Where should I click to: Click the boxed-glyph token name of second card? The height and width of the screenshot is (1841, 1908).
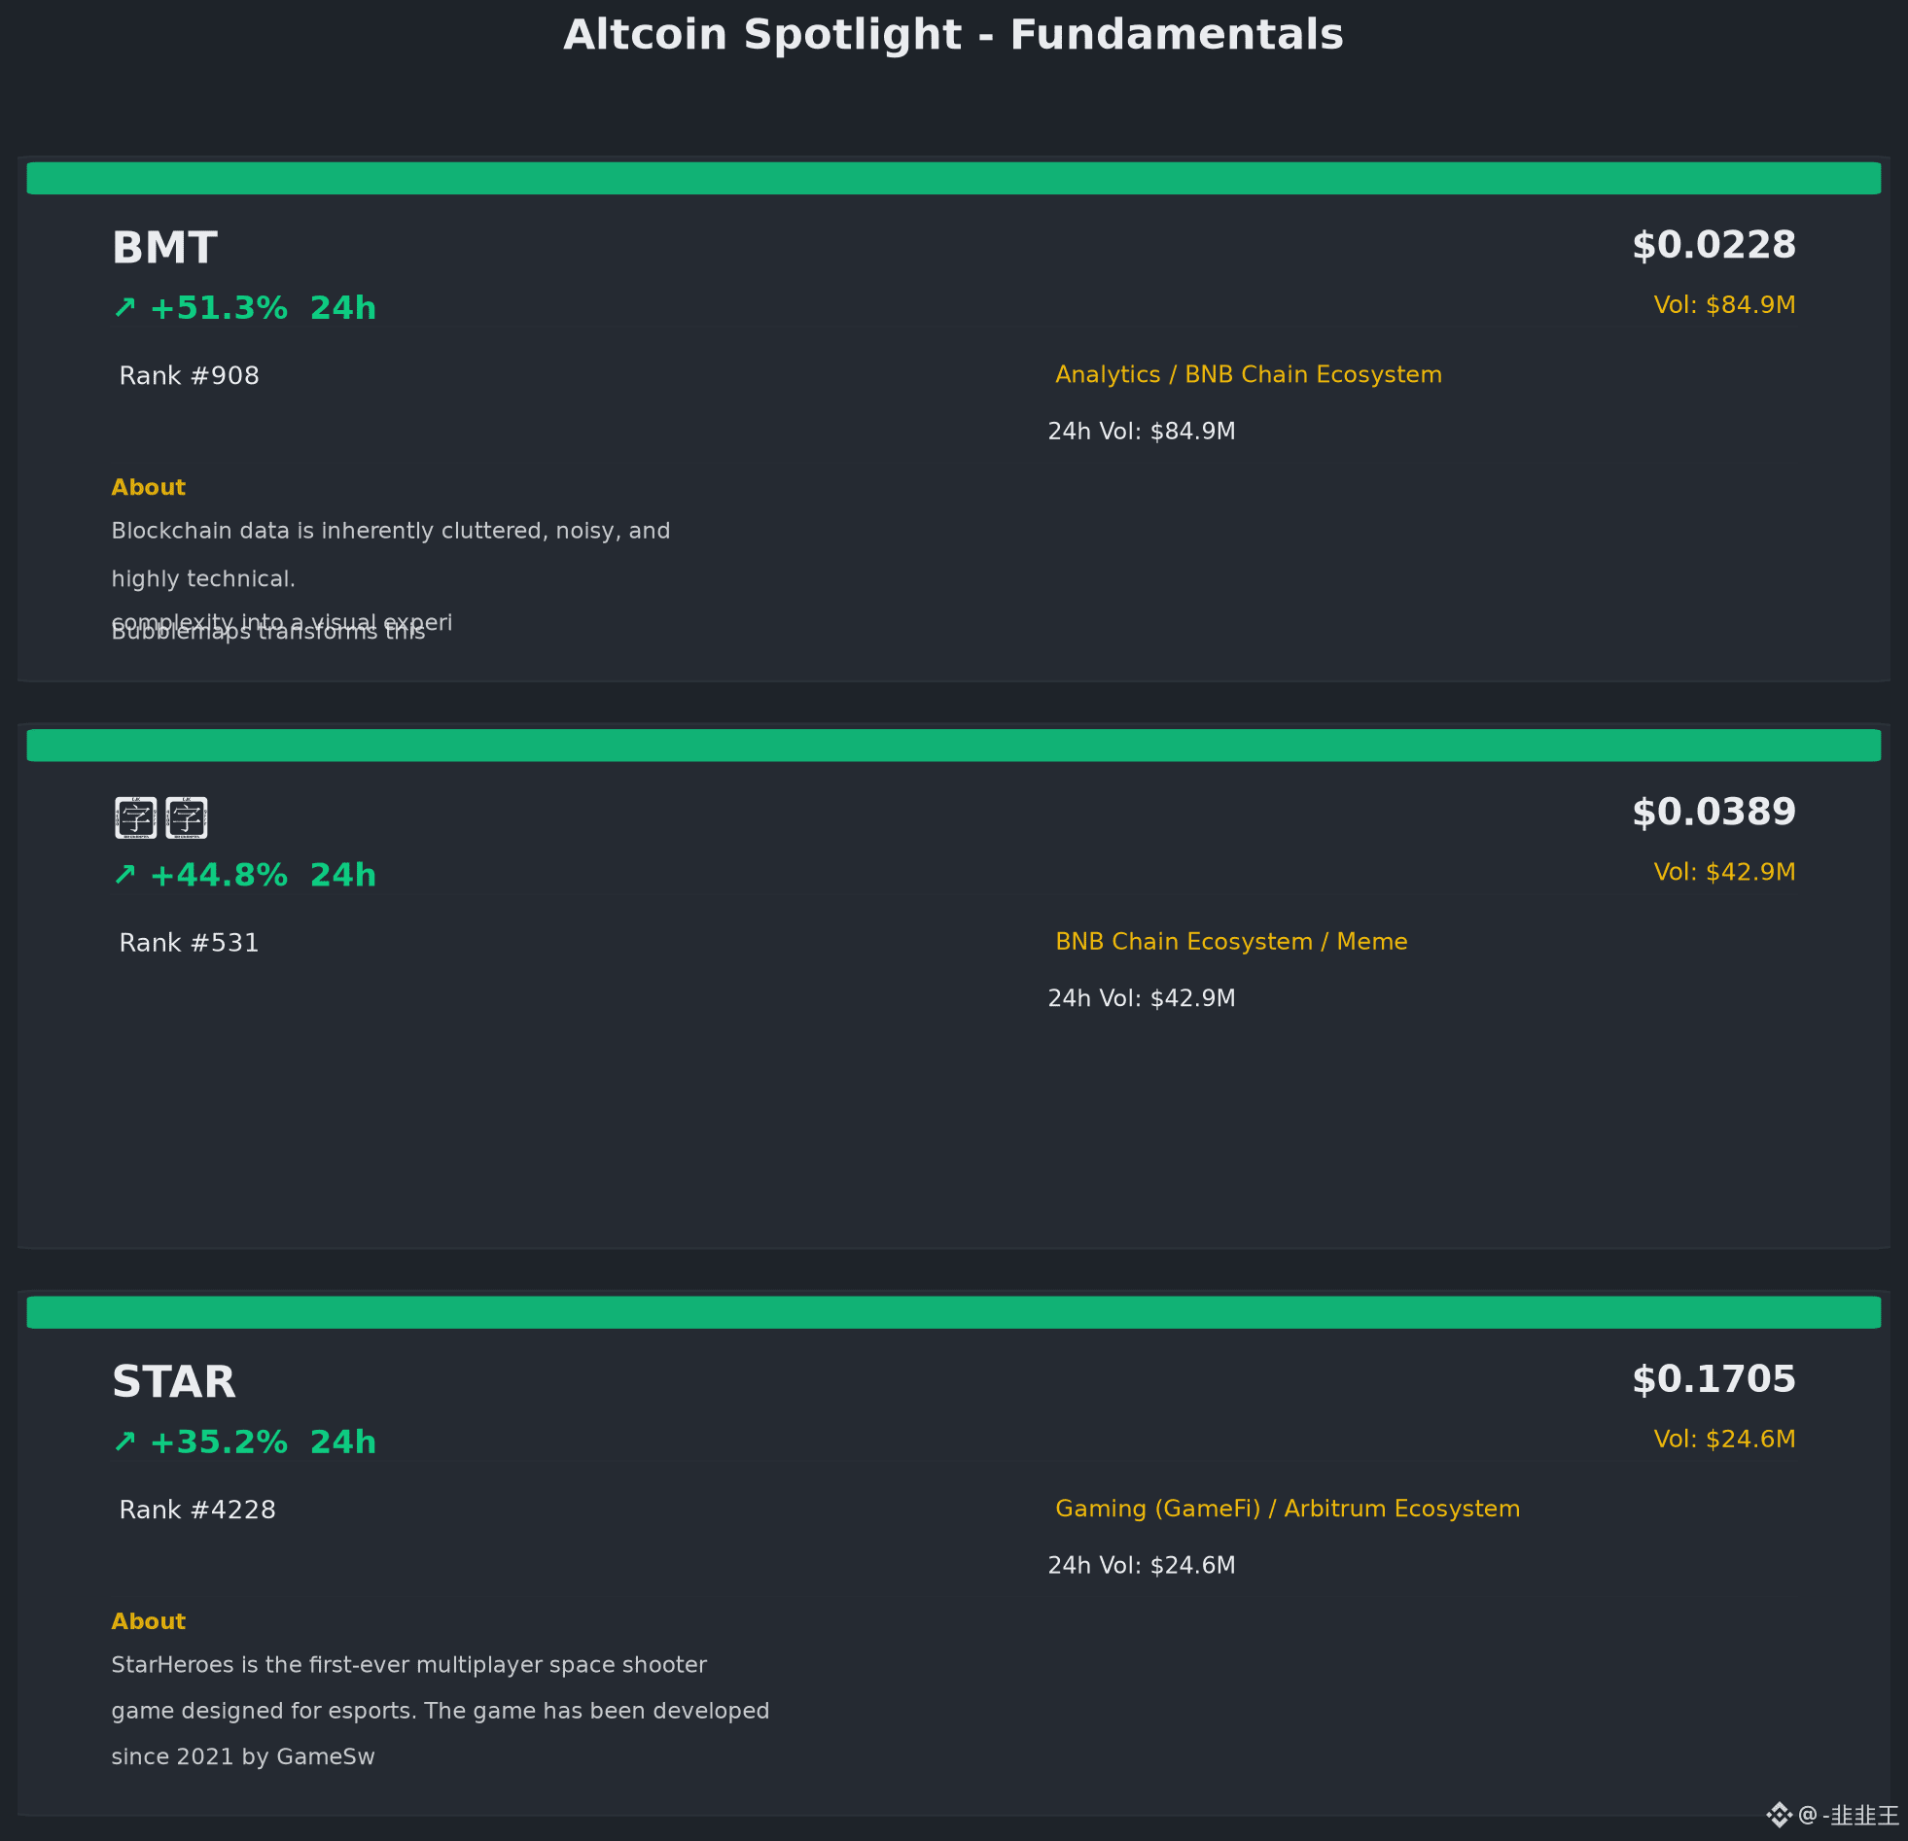[161, 817]
